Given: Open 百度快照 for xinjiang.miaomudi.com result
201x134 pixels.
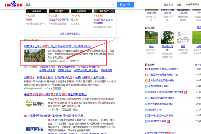Looking at the screenshot, I should point(57,88).
